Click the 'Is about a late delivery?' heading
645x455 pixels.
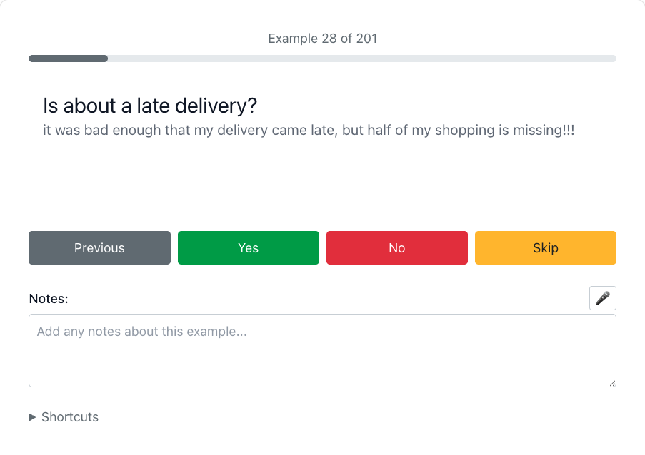(x=150, y=106)
